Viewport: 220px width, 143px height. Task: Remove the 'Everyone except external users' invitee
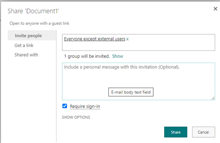point(128,39)
